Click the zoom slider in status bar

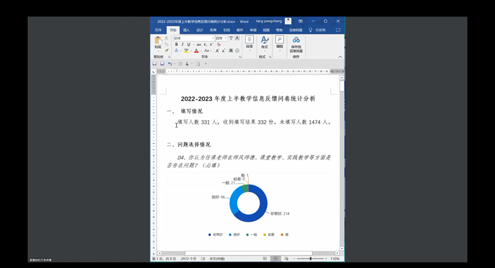(311, 259)
